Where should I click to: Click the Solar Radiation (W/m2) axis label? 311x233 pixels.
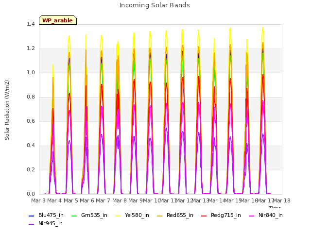point(7,110)
